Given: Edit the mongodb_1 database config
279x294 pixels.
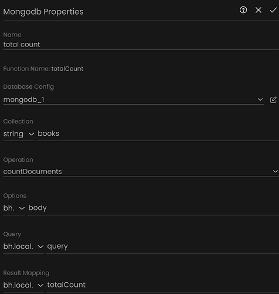Looking at the screenshot, I should 273,99.
